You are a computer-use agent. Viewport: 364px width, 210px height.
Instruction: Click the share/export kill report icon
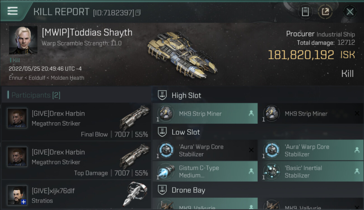coord(325,12)
